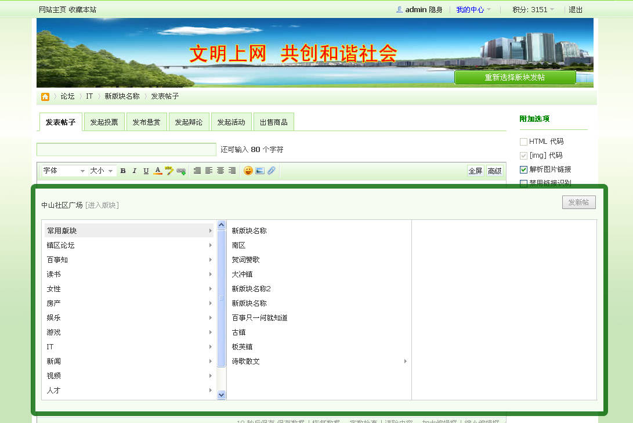The height and width of the screenshot is (423, 633).
Task: Open the 出售商品 tab
Action: (x=274, y=121)
